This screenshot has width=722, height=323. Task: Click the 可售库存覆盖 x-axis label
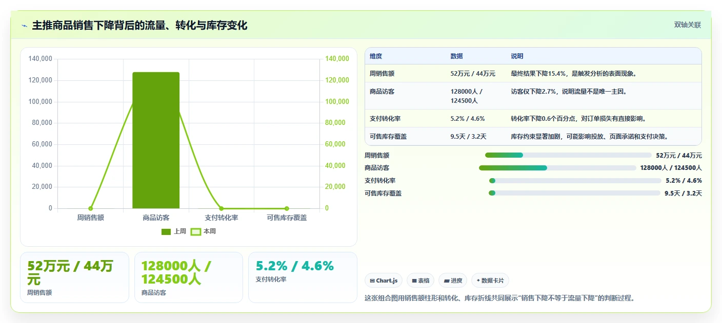point(287,218)
